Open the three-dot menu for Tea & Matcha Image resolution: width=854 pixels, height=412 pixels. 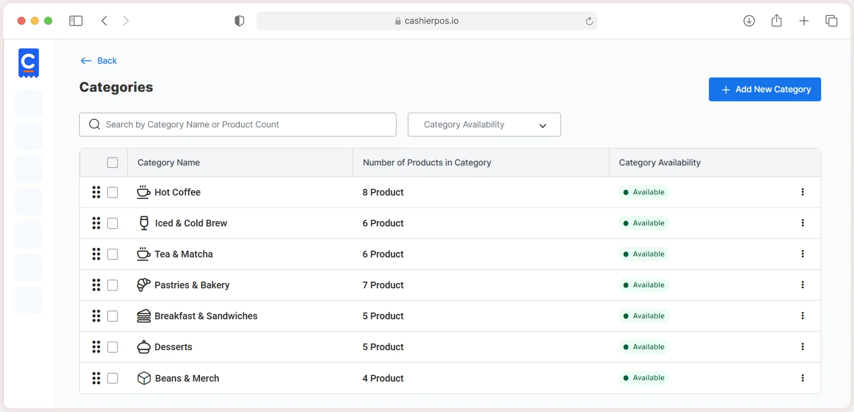(802, 254)
